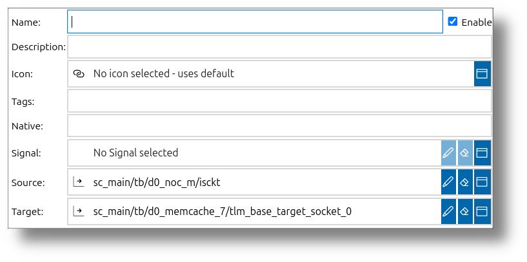The height and width of the screenshot is (262, 527).
Task: Click the browse icon in the Icon row
Action: point(482,74)
